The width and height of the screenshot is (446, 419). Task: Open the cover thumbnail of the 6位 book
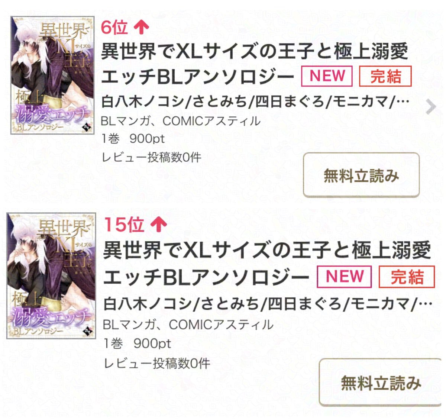[52, 75]
